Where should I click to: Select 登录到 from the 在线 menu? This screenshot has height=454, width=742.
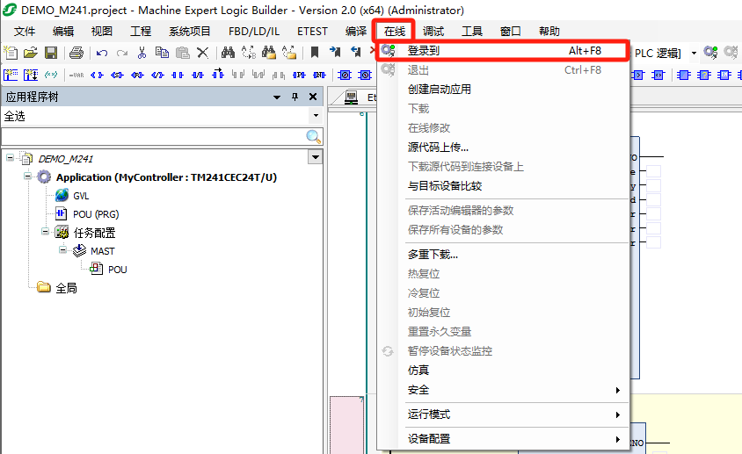[x=424, y=51]
